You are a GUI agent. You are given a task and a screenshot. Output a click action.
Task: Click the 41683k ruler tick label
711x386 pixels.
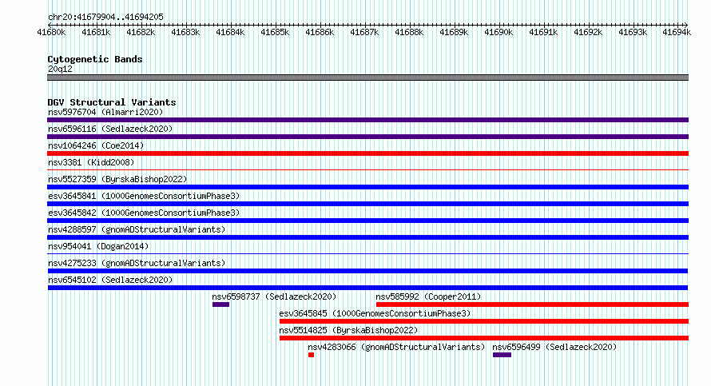pos(185,32)
